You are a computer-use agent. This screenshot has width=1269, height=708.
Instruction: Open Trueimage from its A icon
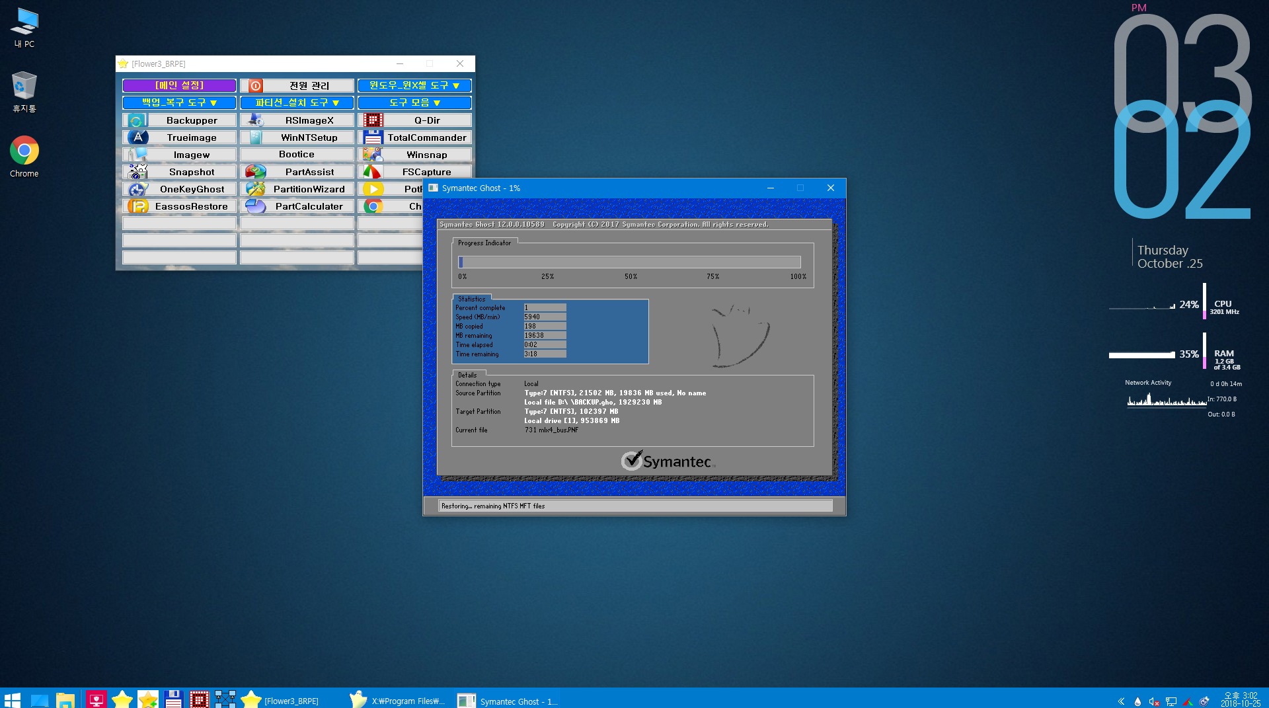click(x=137, y=138)
